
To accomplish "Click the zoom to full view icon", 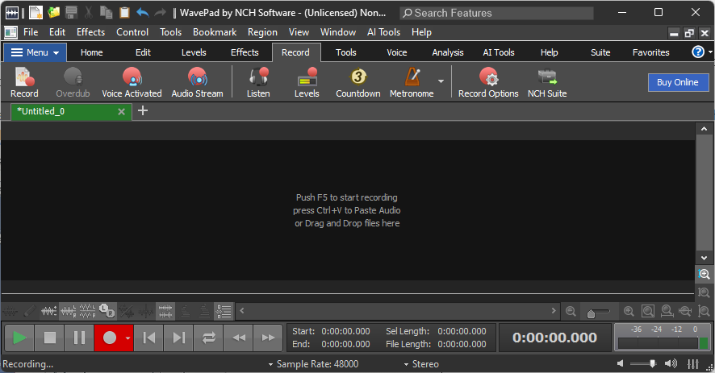I will 648,312.
